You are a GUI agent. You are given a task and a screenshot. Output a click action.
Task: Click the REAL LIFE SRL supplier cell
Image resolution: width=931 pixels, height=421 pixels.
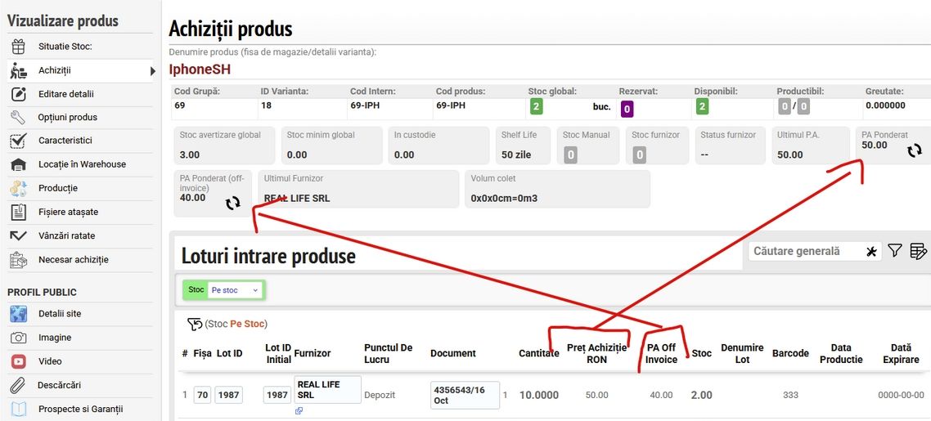click(326, 390)
